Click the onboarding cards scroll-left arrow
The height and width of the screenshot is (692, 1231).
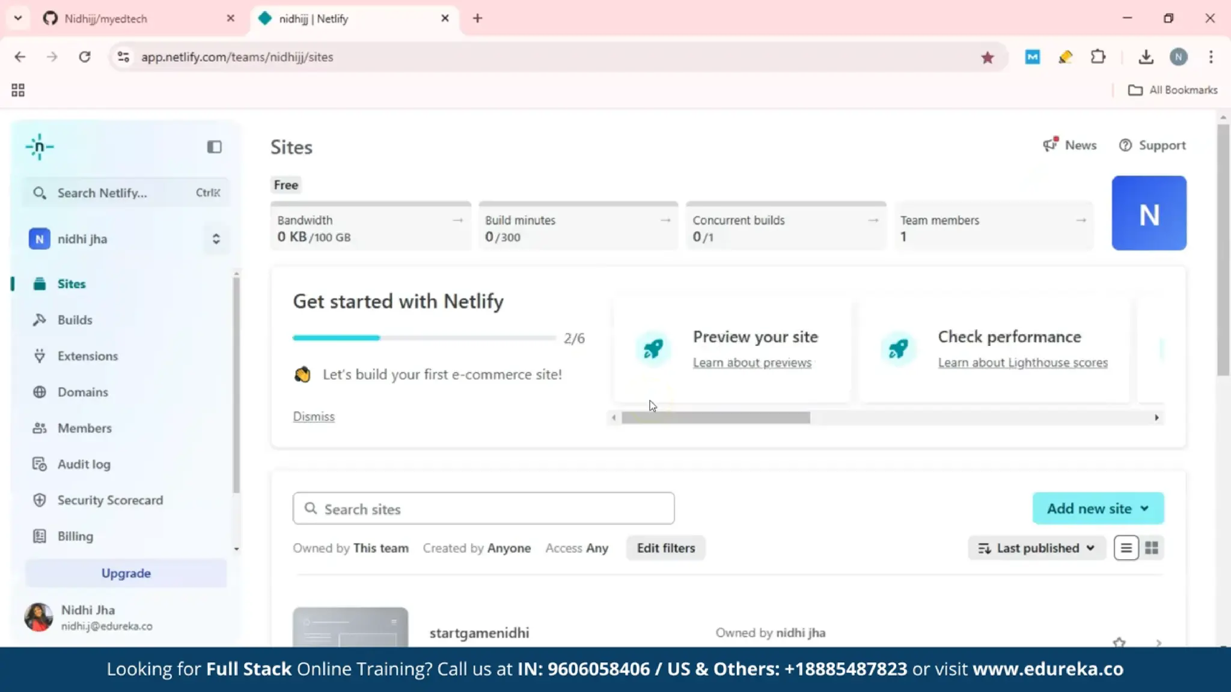[614, 417]
